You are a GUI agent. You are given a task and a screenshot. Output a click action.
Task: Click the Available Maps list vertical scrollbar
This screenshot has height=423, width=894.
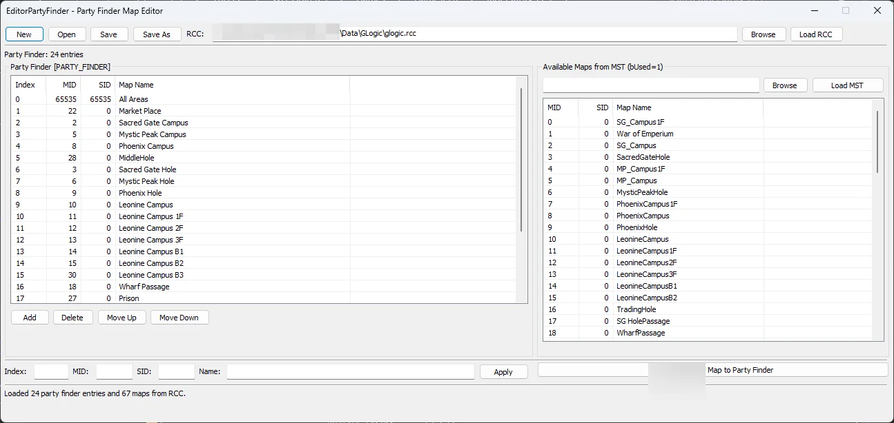pos(877,141)
